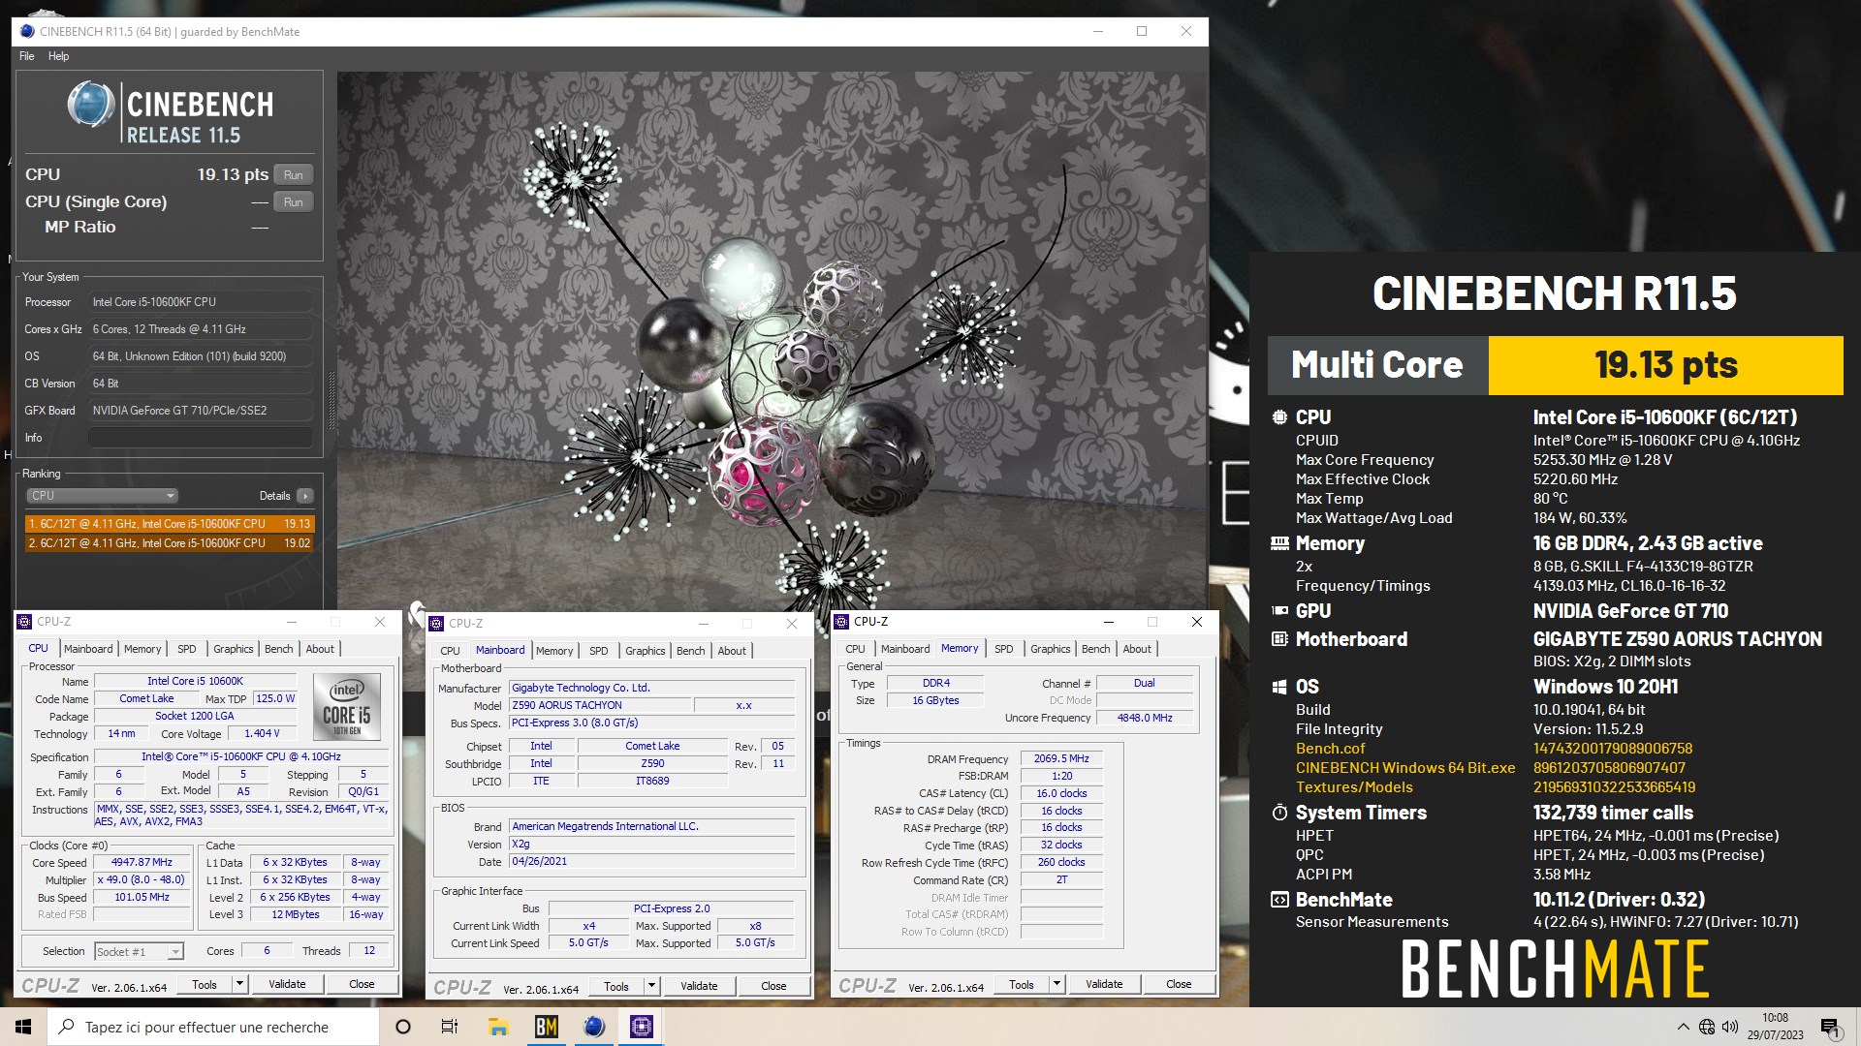Click Textures/Models integrity entry

click(1354, 787)
